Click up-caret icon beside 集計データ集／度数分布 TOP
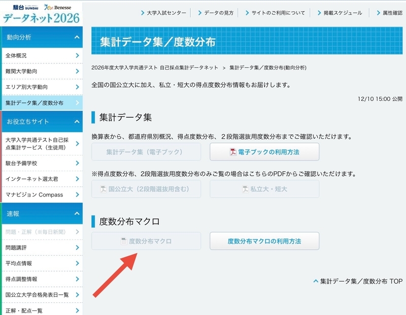Screen dimensions: 406x315 (316, 281)
